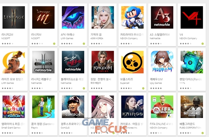Select the AFK Arena dragon eye icon

tap(73, 17)
